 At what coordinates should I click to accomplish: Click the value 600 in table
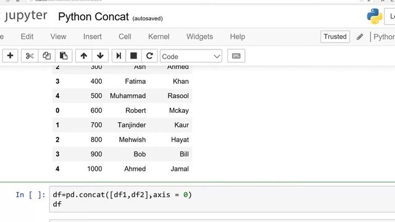(x=96, y=110)
